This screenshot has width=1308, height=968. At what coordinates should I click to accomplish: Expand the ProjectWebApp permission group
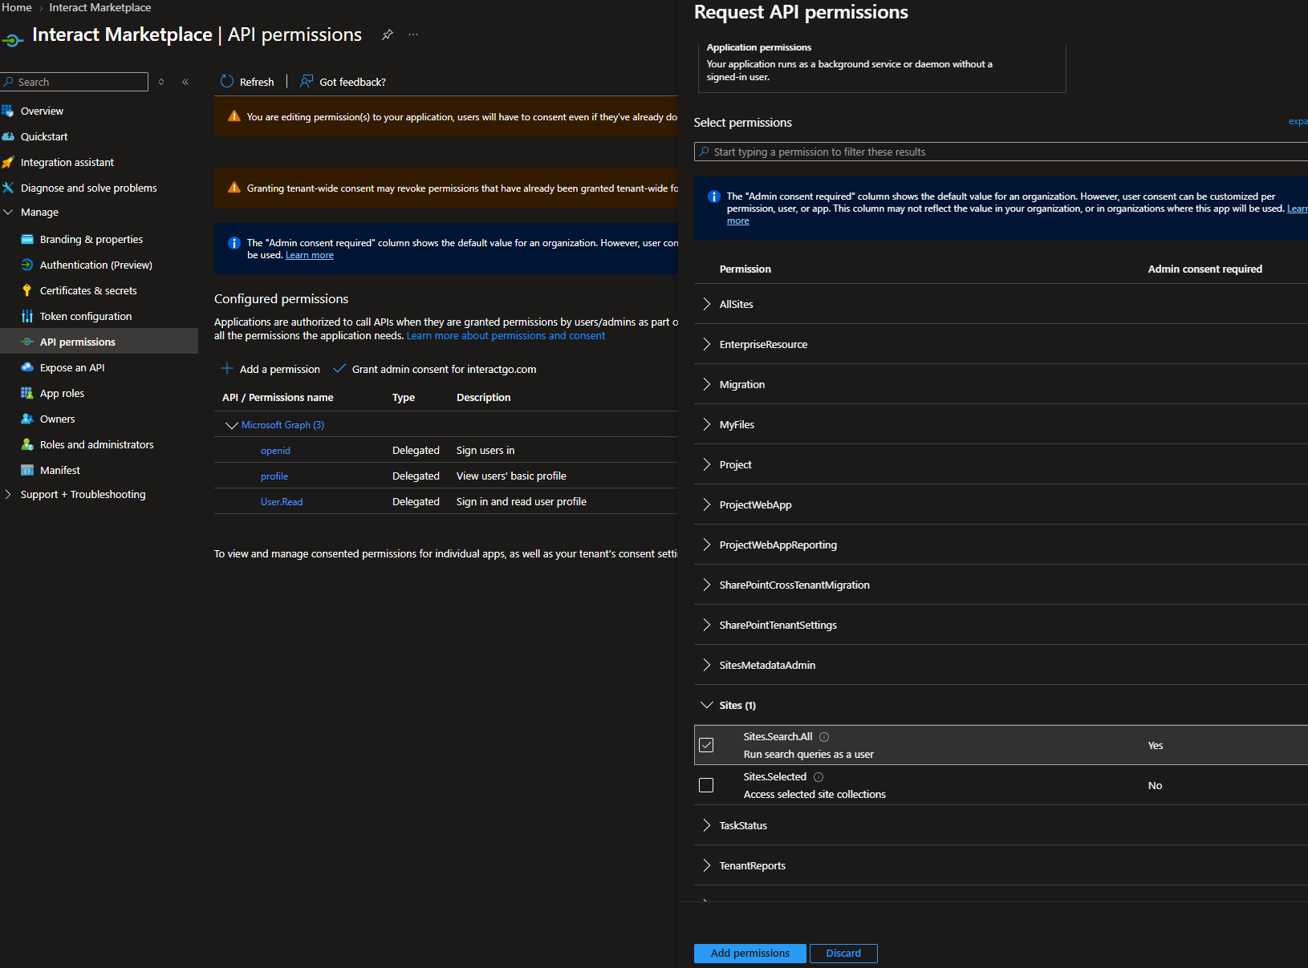click(x=706, y=504)
